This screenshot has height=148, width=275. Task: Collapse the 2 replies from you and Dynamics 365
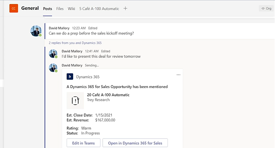pyautogui.click(x=75, y=43)
